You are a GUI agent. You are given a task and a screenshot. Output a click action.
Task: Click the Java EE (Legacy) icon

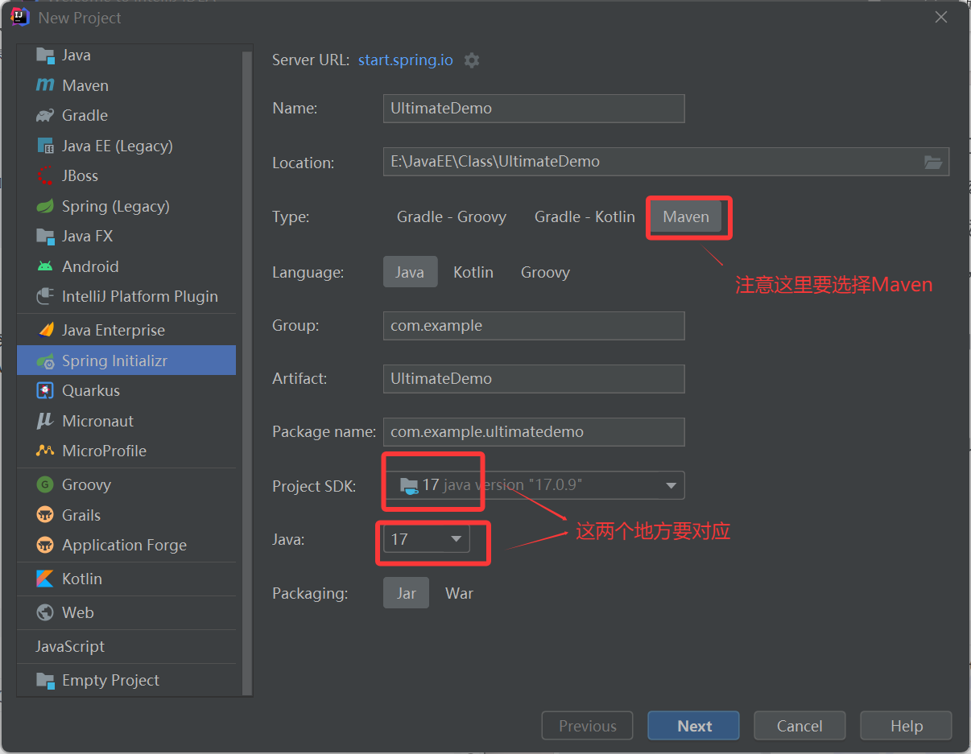45,146
